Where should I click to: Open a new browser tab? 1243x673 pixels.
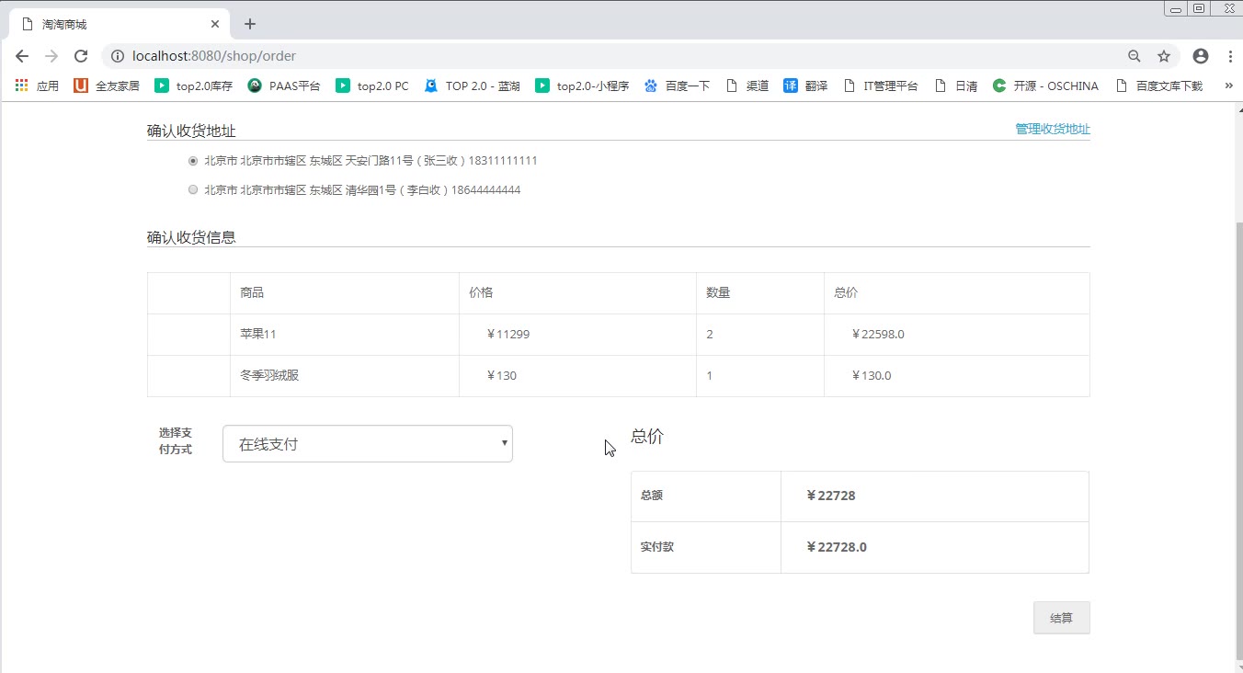pos(250,24)
